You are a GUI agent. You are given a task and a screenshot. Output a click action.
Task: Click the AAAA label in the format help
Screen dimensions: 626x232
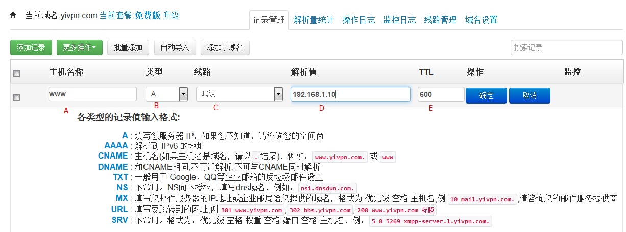[116, 146]
